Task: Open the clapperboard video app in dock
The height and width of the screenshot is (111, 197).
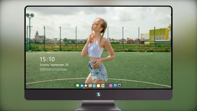Action: [x=94, y=86]
